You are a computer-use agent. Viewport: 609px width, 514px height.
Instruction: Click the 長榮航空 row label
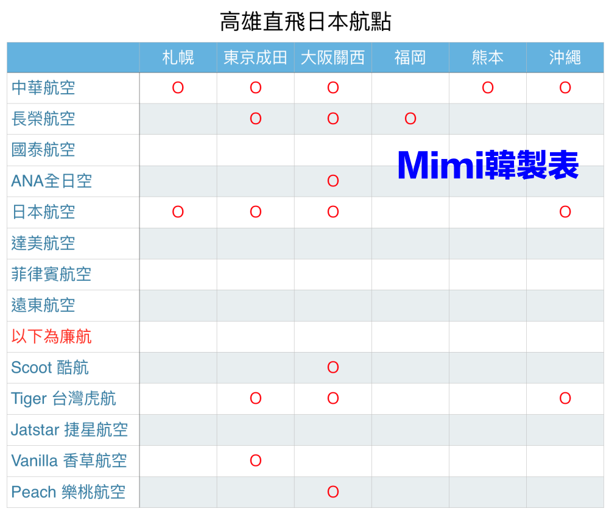(43, 119)
